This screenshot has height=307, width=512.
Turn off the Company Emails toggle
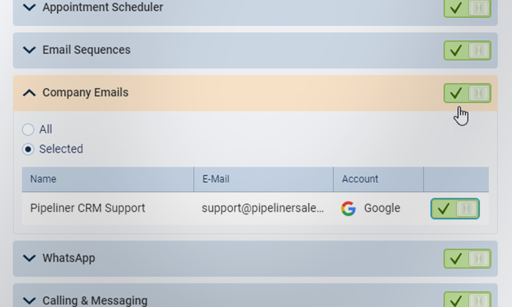click(467, 93)
